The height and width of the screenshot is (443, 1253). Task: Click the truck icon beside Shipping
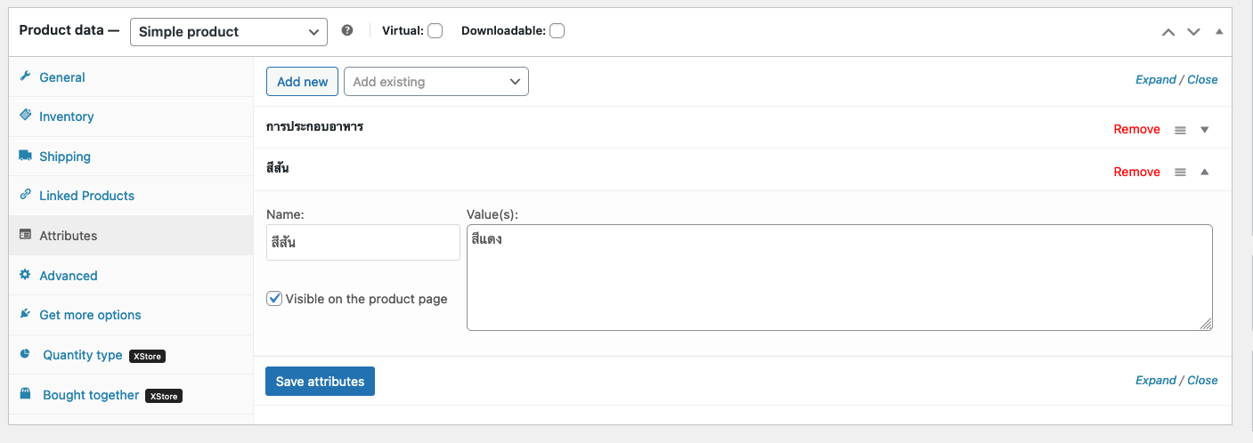[x=25, y=156]
